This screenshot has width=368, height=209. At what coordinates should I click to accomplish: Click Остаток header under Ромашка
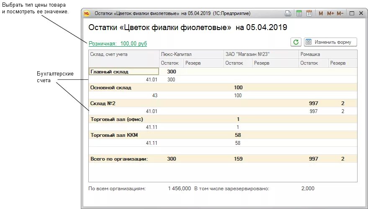point(314,63)
